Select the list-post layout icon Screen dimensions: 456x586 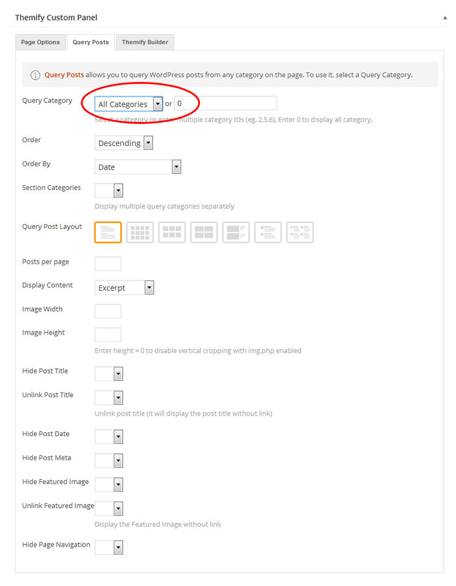tap(108, 233)
